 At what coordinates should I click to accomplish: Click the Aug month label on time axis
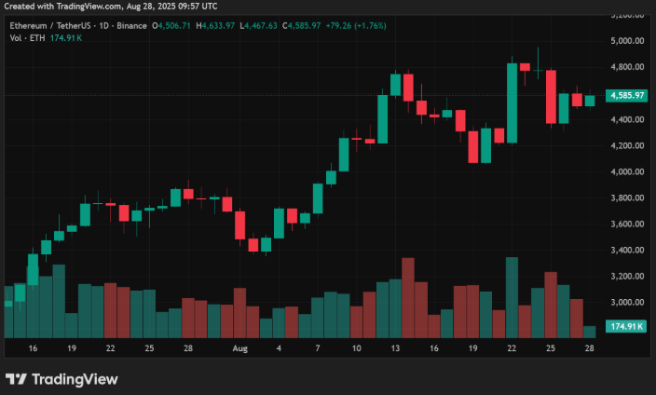[240, 348]
